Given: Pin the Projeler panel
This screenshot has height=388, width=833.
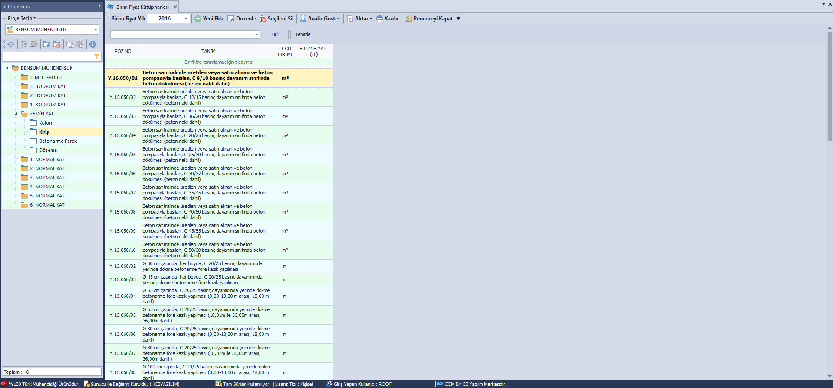Looking at the screenshot, I should 99,7.
